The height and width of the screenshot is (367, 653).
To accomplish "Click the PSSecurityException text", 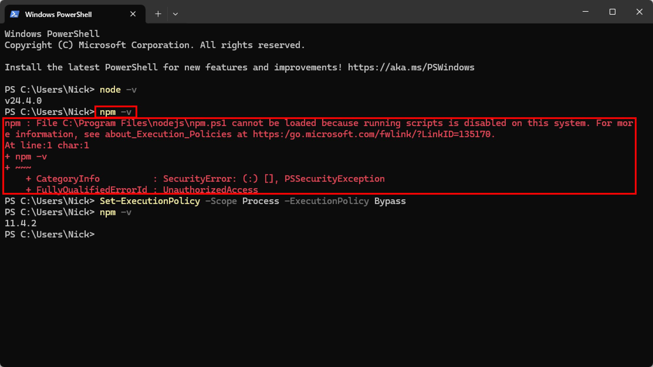I will [x=334, y=179].
